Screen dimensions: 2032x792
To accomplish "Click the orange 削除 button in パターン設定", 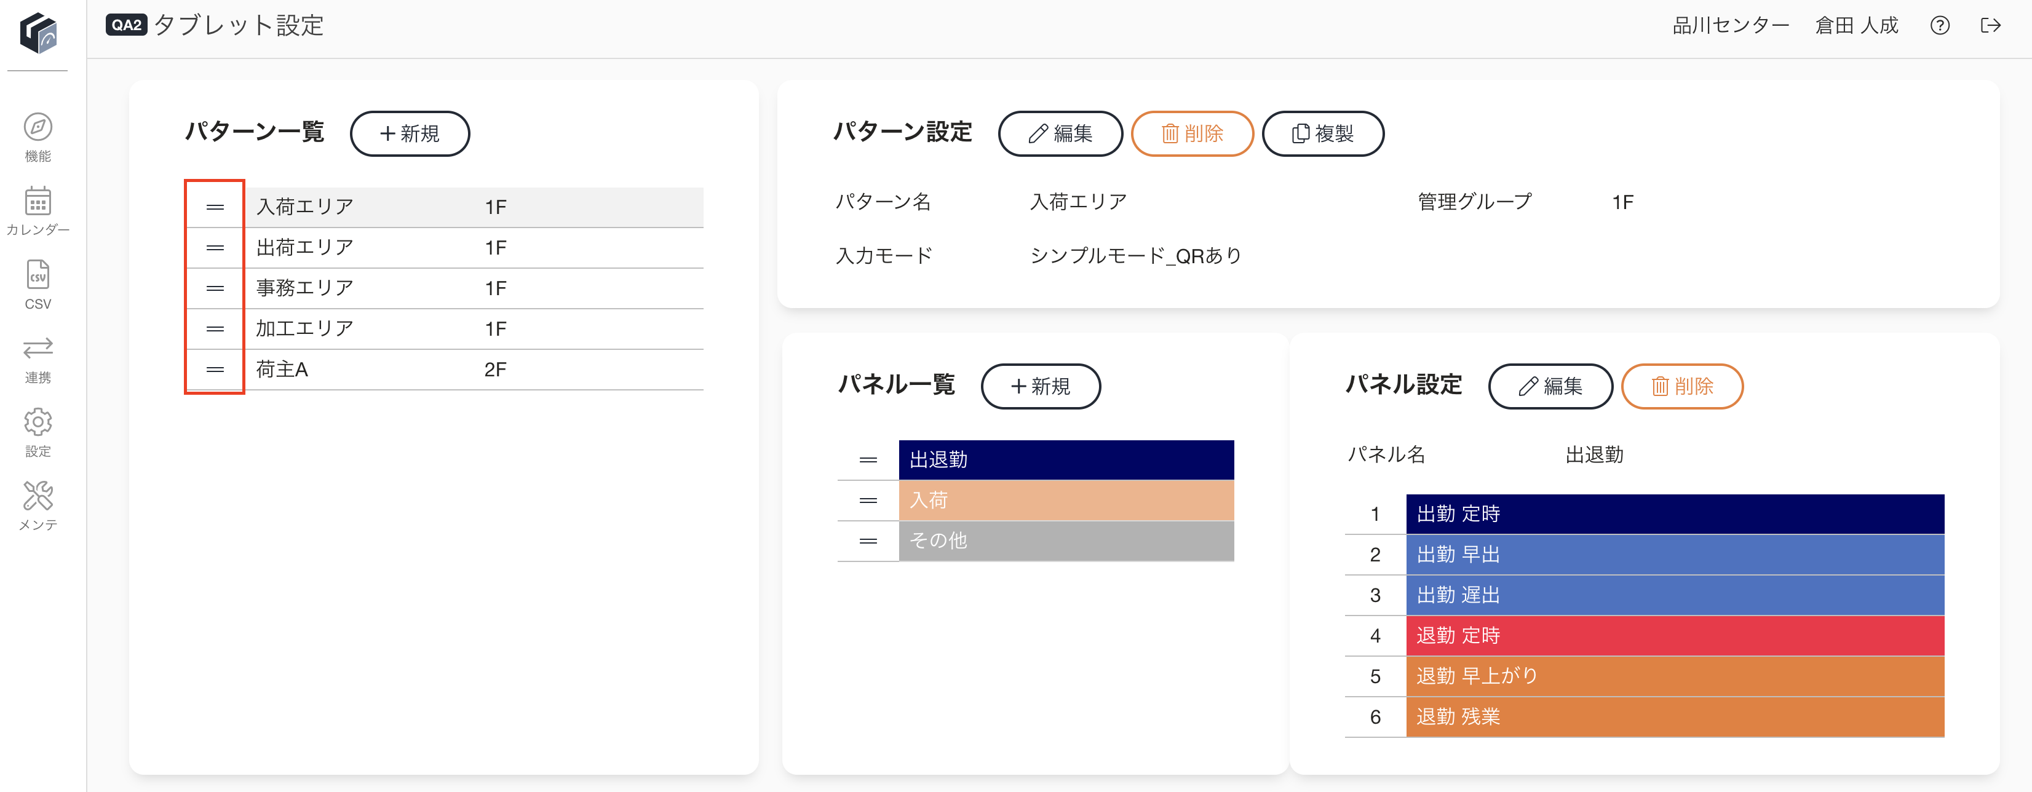I will click(x=1192, y=133).
